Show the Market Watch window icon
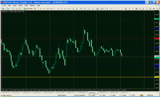Image resolution: width=160 pixels, height=97 pixels. pos(13,9)
